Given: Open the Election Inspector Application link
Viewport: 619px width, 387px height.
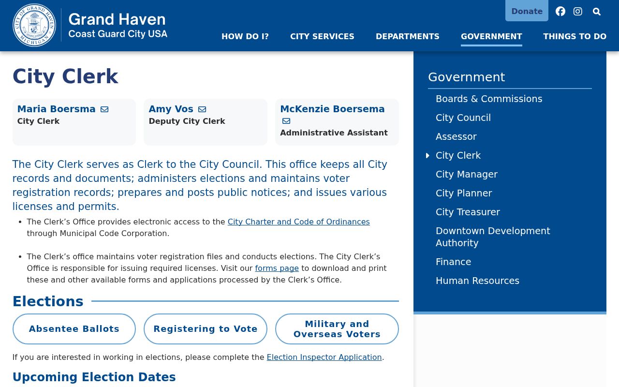Looking at the screenshot, I should pos(324,357).
